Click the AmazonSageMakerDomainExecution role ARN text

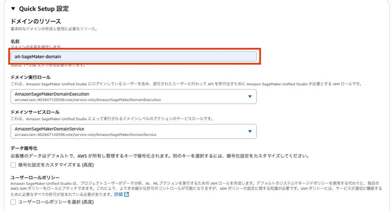click(x=88, y=100)
